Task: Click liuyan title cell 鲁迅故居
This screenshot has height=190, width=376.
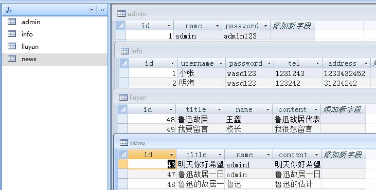Action: [200, 119]
